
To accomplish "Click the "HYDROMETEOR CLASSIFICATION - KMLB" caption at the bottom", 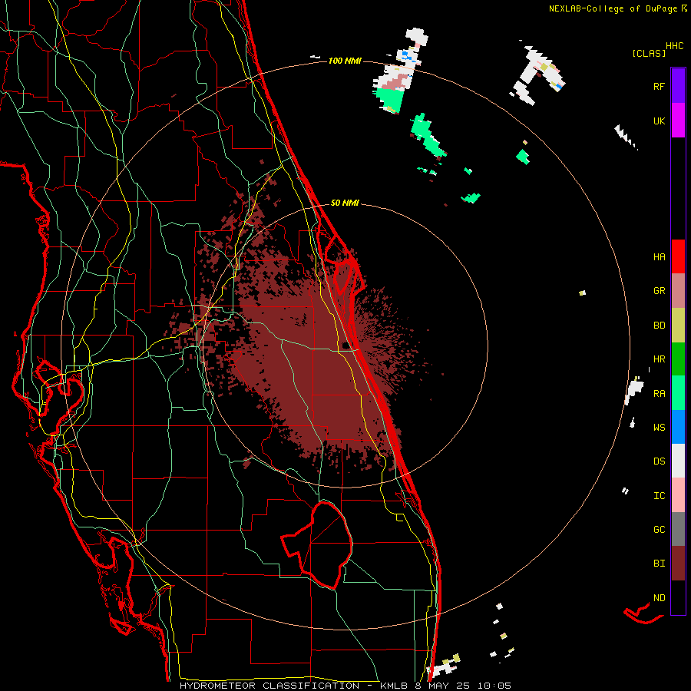I will [x=294, y=686].
